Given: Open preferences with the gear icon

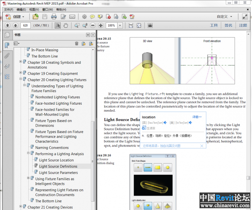Looking at the screenshot, I should (84, 16).
